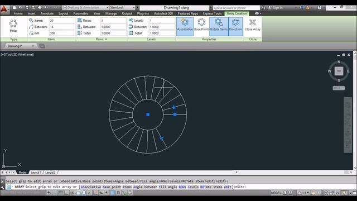The width and height of the screenshot is (357, 201).
Task: Toggle Grid Display in the status bar
Action: point(60,193)
